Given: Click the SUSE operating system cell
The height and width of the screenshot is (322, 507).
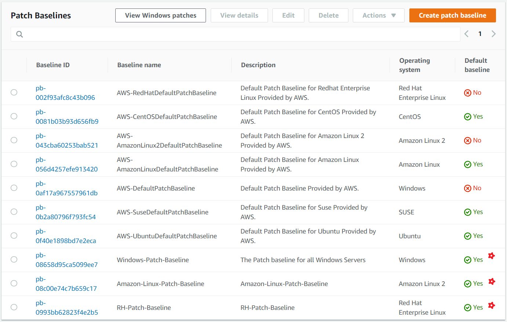Looking at the screenshot, I should [x=406, y=212].
